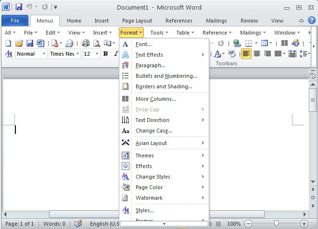318x229 pixels.
Task: Click the ruler toggle icon above scrollbar
Action: pyautogui.click(x=313, y=75)
